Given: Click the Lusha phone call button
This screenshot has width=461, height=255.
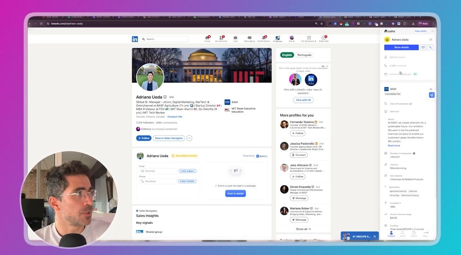Looking at the screenshot, I should click(430, 47).
